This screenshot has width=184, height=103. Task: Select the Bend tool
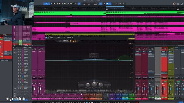click(62, 4)
